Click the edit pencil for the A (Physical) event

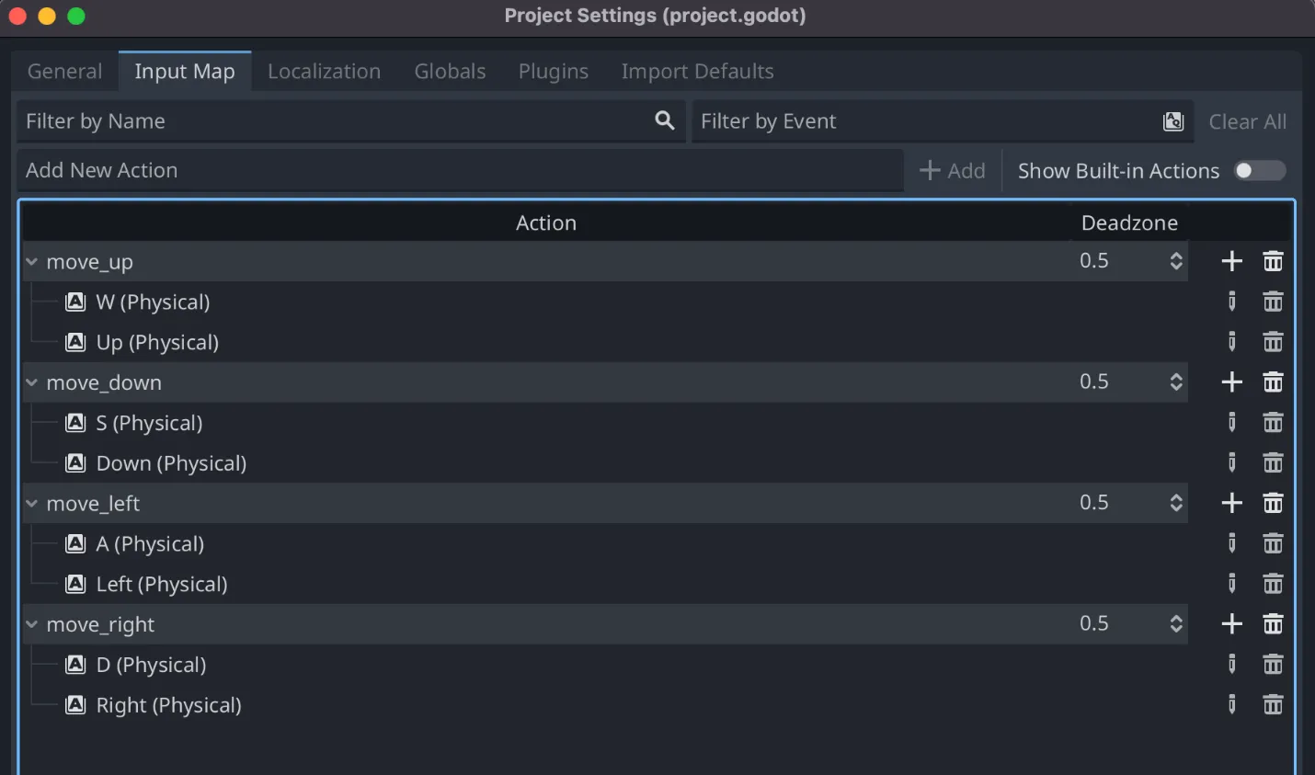(1232, 543)
